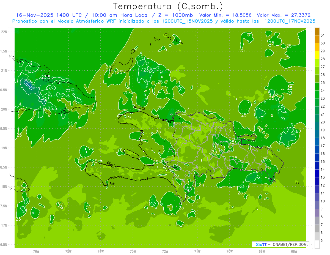Click the number 17 on the color scale
The height and width of the screenshot is (255, 330).
[x=323, y=146]
